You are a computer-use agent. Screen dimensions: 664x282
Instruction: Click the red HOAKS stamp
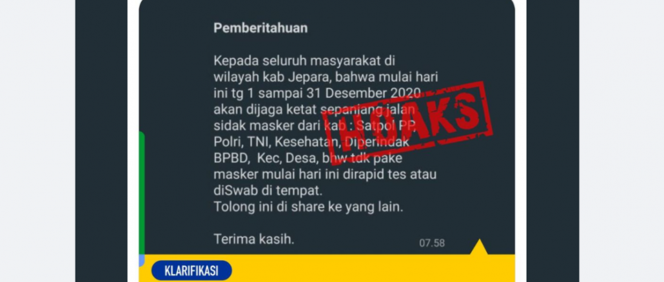[x=407, y=120]
